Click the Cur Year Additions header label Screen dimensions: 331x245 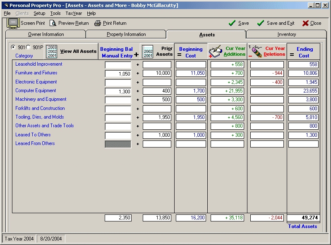[235, 51]
